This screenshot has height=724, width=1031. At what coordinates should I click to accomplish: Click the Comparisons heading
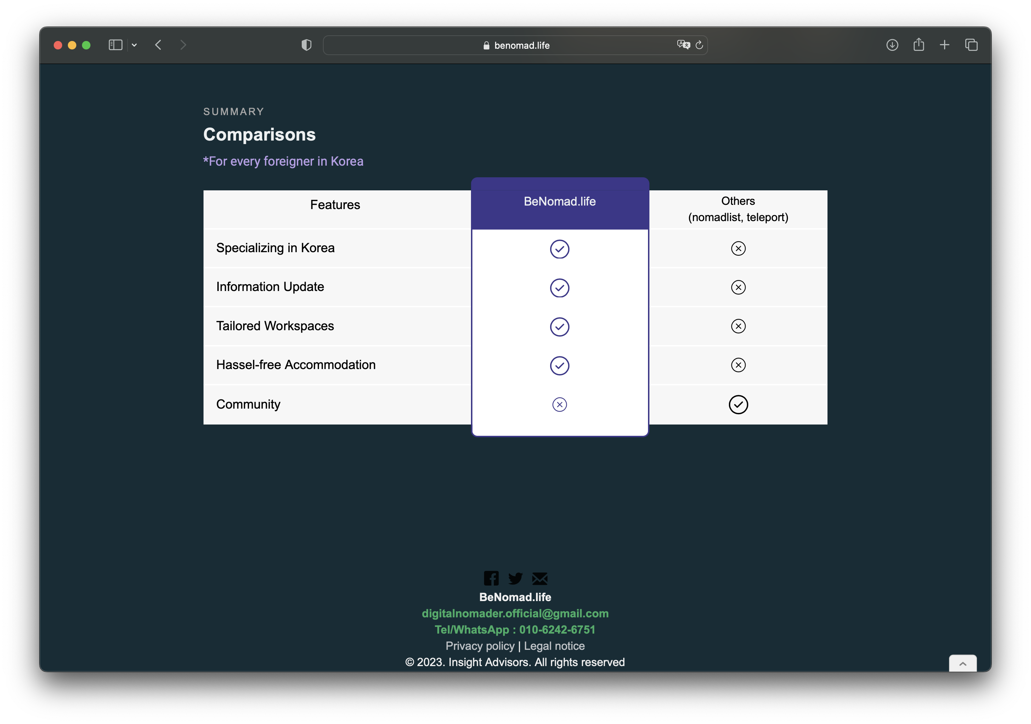(x=259, y=134)
